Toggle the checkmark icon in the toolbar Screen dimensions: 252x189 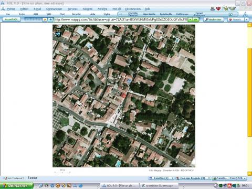[230, 14]
